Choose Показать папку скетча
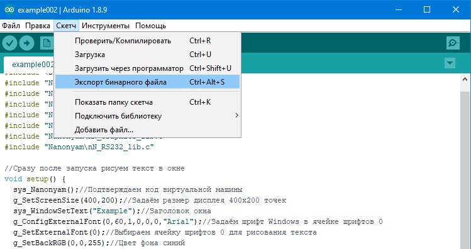471x249 pixels. [x=148, y=102]
